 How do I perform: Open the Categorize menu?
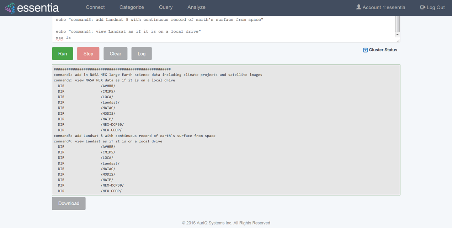132,7
